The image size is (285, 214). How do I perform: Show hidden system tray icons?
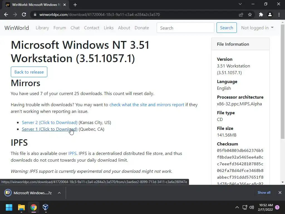pyautogui.click(x=237, y=207)
